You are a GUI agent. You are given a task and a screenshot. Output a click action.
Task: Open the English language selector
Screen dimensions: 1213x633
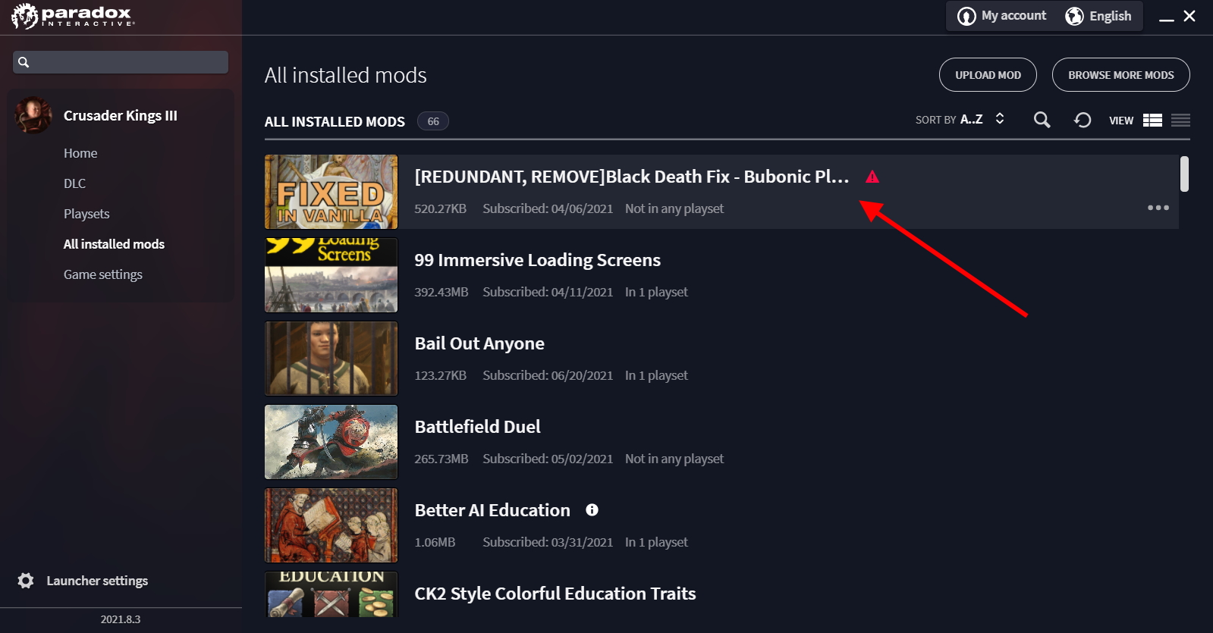pos(1098,16)
